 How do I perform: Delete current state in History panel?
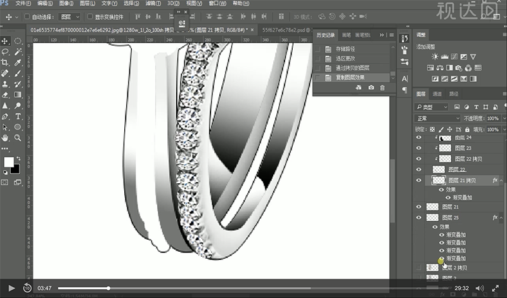382,87
